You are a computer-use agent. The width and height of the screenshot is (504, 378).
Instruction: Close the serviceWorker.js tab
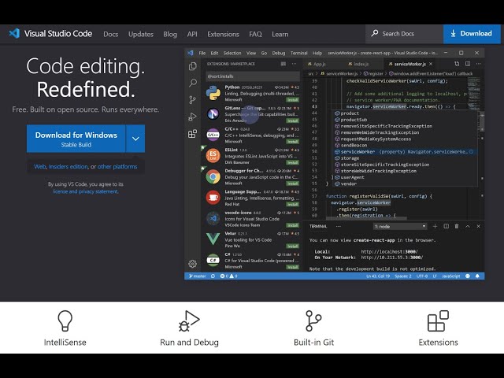[x=431, y=64]
